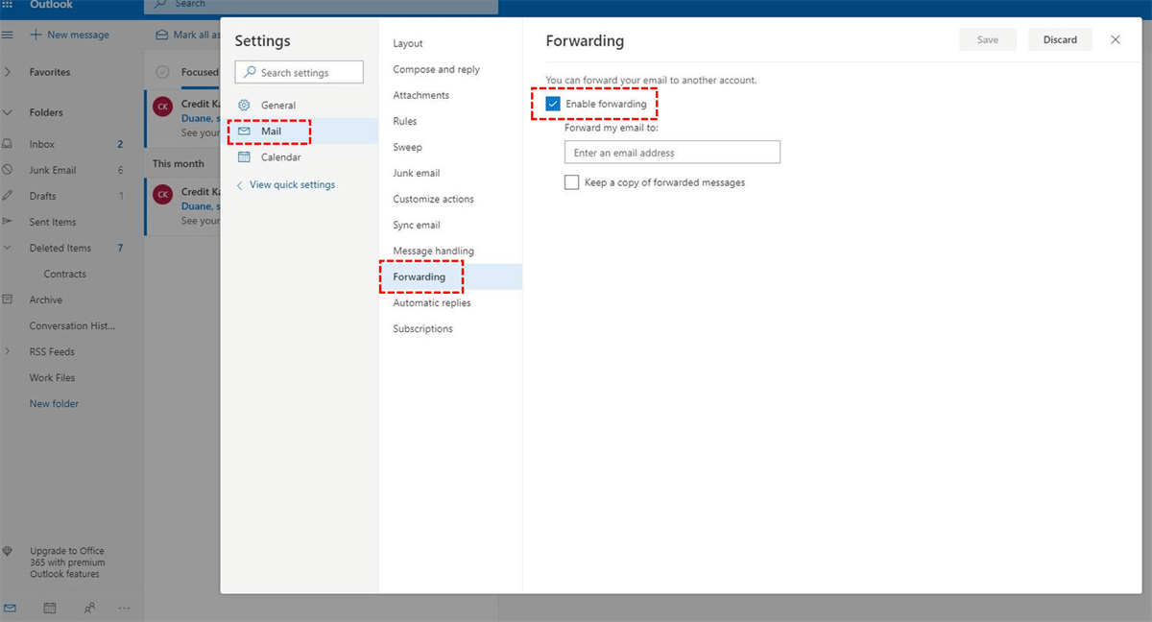Check Keep a copy of forwarded messages
This screenshot has height=622, width=1152.
(x=572, y=182)
